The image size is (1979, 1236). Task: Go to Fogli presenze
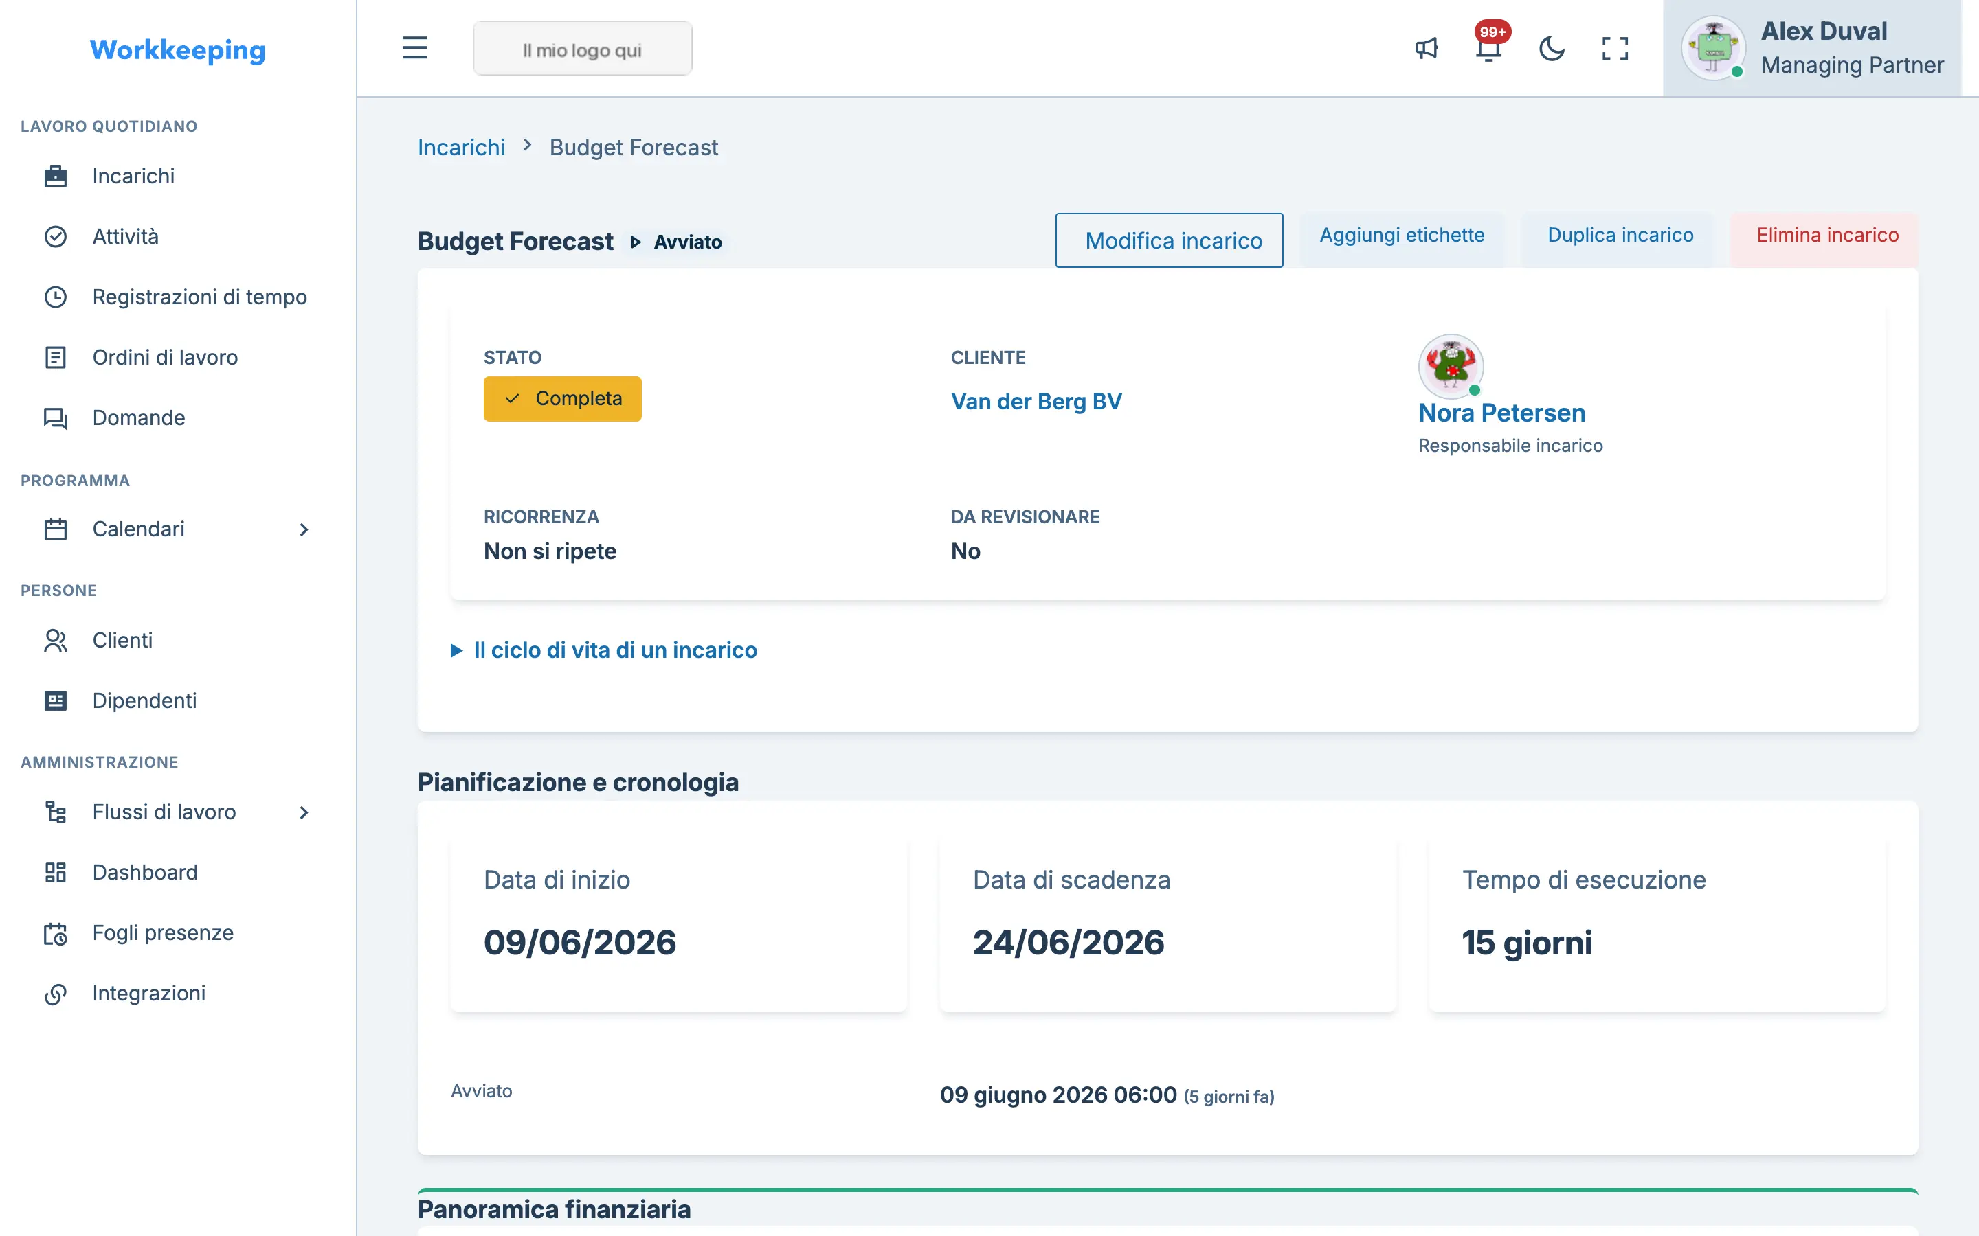[x=163, y=932]
